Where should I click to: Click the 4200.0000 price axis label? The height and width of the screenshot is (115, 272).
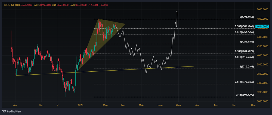(x=263, y=46)
